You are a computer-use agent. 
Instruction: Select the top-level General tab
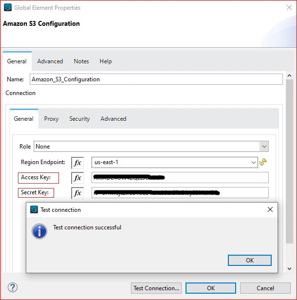(17, 61)
